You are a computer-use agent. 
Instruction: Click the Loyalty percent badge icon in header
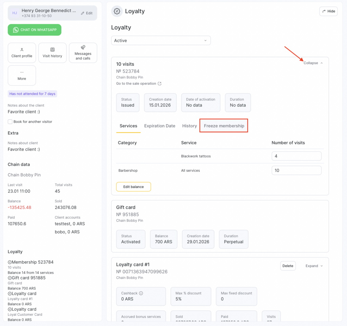click(117, 11)
